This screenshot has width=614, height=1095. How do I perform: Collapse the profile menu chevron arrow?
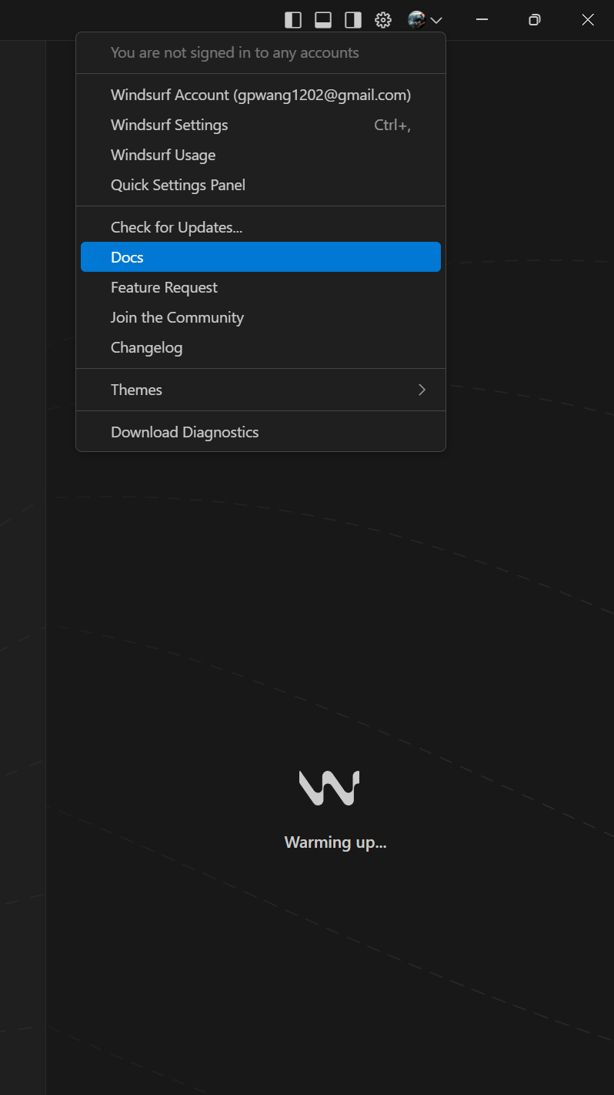(436, 21)
